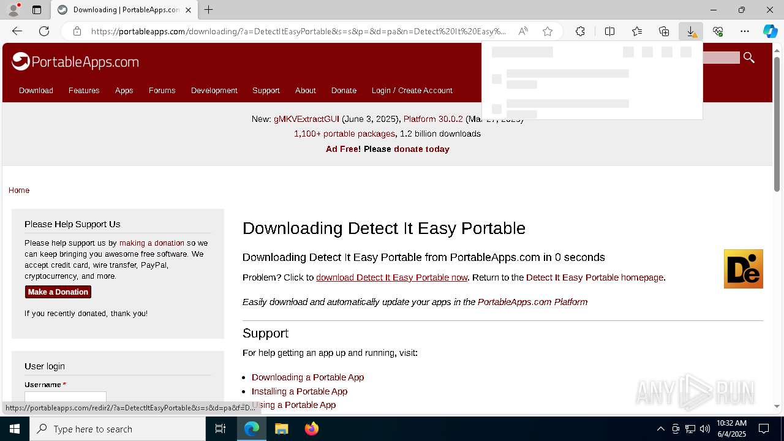The width and height of the screenshot is (784, 441).
Task: Click the Home breadcrumb link
Action: (x=19, y=190)
